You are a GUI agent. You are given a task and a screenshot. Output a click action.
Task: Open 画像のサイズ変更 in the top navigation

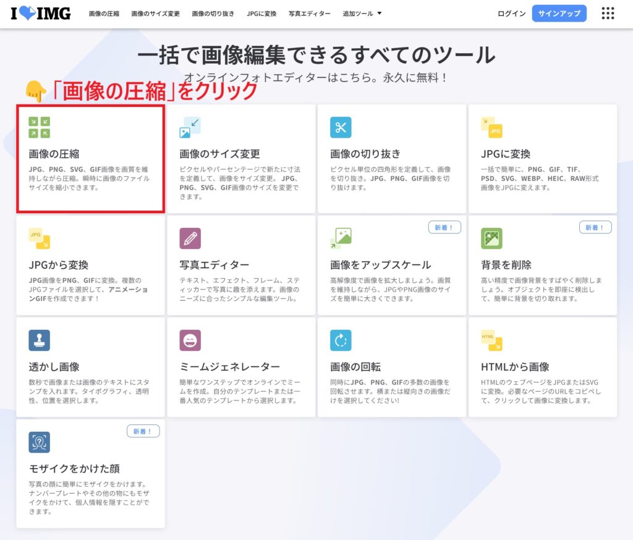tap(155, 14)
